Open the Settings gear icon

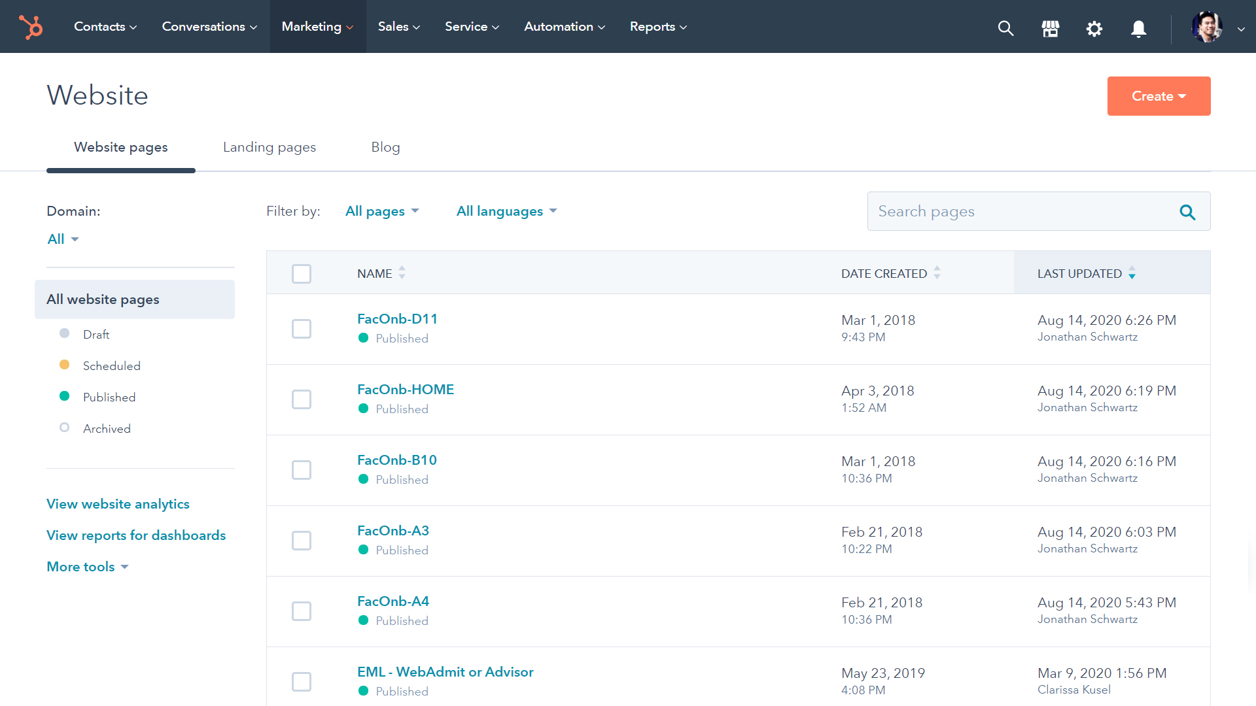coord(1094,28)
